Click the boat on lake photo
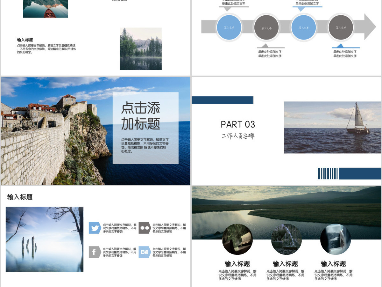Viewport: 382px width, 287px height. point(46,9)
